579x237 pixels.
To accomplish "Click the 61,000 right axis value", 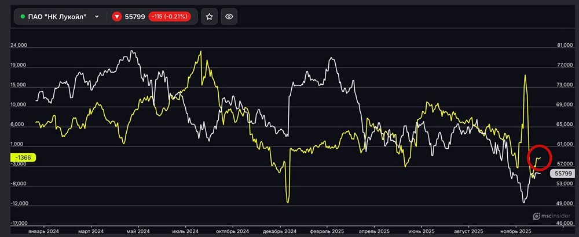I will pos(565,145).
